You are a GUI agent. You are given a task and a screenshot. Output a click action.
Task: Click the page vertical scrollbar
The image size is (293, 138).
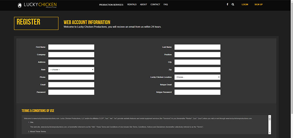coord(292,69)
